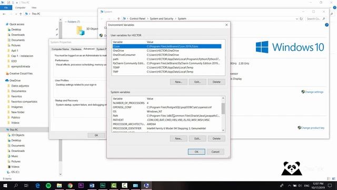The height and width of the screenshot is (190, 337).
Task: Click Delete under system variables
Action: 216,138
